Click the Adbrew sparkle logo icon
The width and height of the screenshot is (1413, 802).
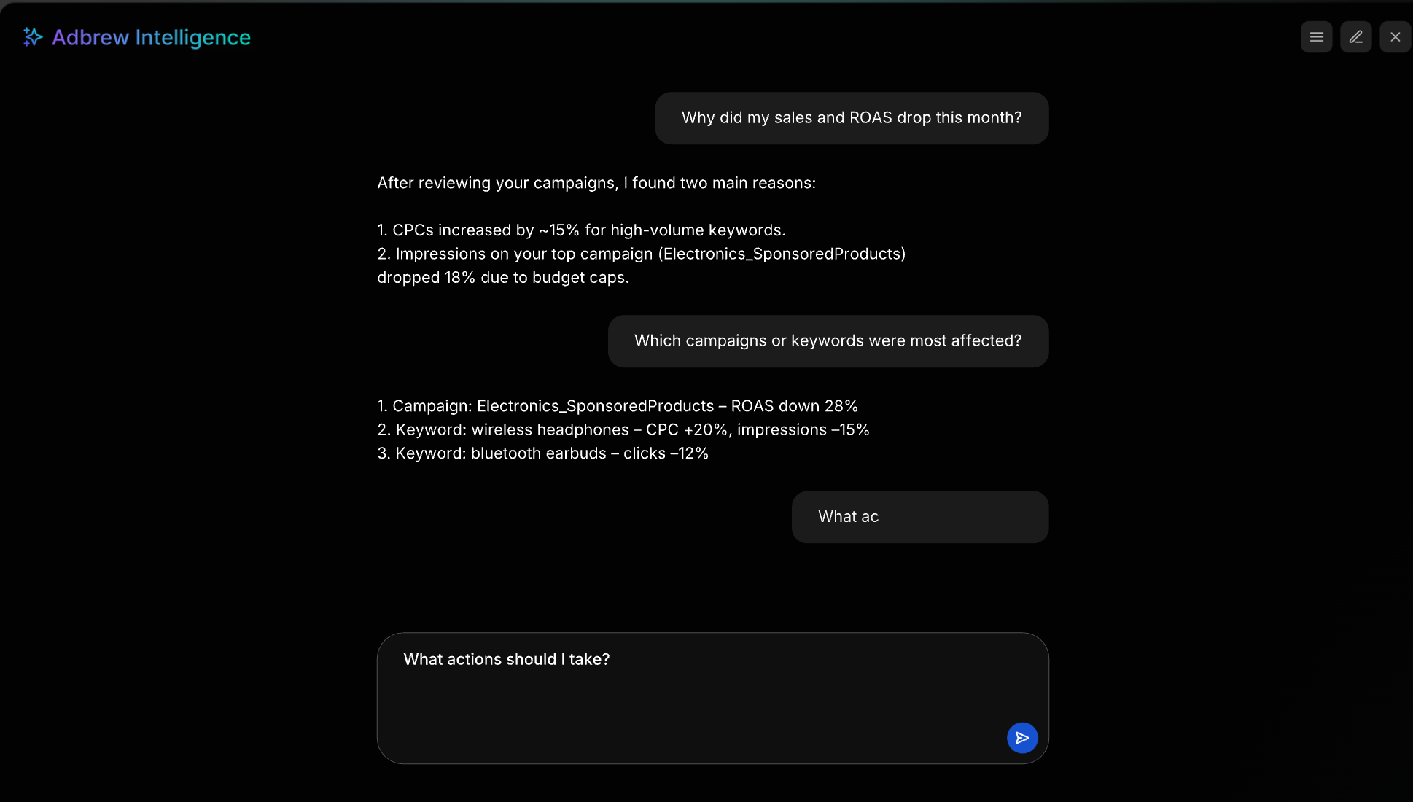(x=33, y=37)
